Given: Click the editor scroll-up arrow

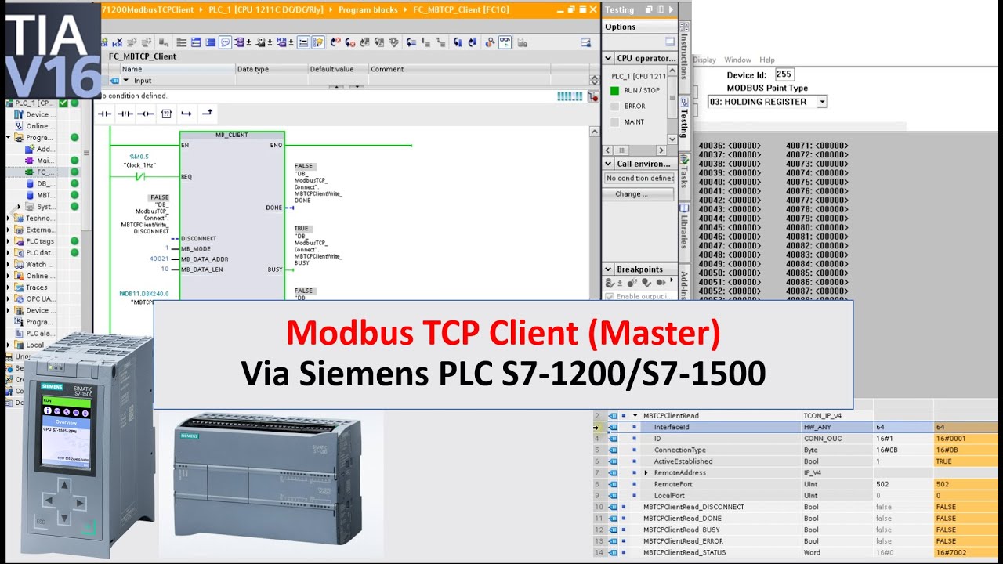Looking at the screenshot, I should click(x=594, y=132).
